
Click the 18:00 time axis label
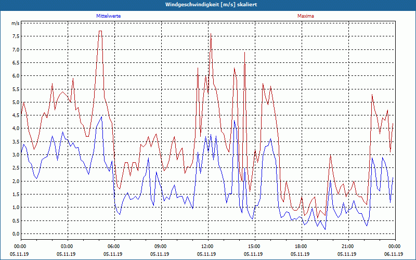pos(302,246)
